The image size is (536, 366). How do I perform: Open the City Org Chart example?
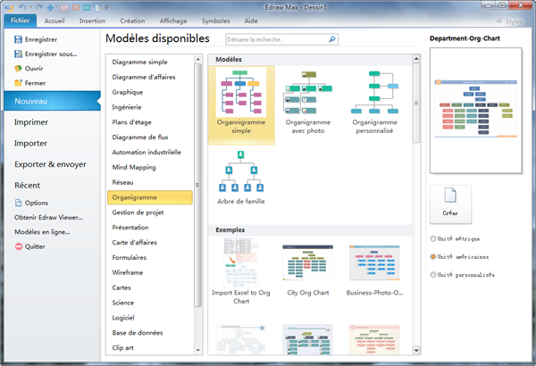[x=307, y=262]
